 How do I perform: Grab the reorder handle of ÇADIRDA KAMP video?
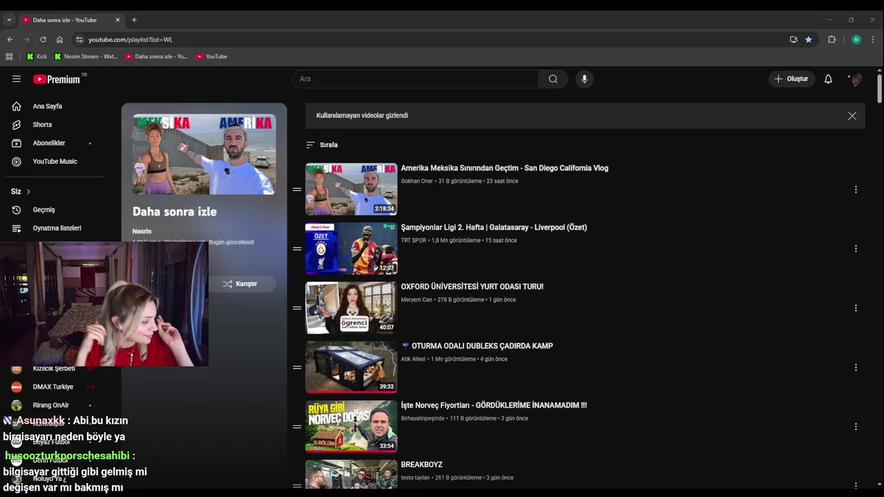(x=297, y=367)
